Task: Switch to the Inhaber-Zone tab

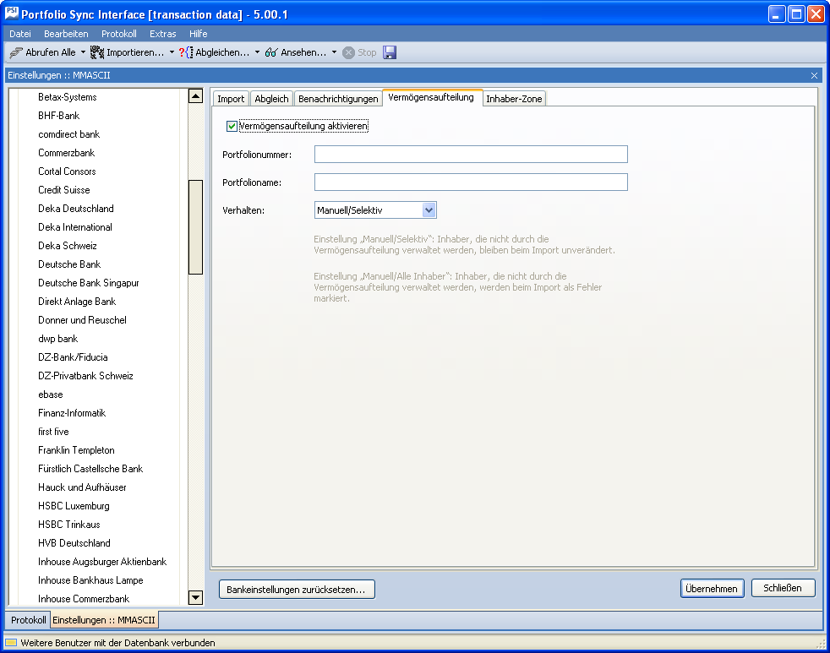Action: point(514,99)
